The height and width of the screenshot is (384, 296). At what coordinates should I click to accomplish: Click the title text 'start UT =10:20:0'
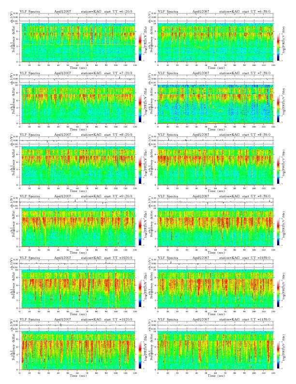pyautogui.click(x=118, y=258)
